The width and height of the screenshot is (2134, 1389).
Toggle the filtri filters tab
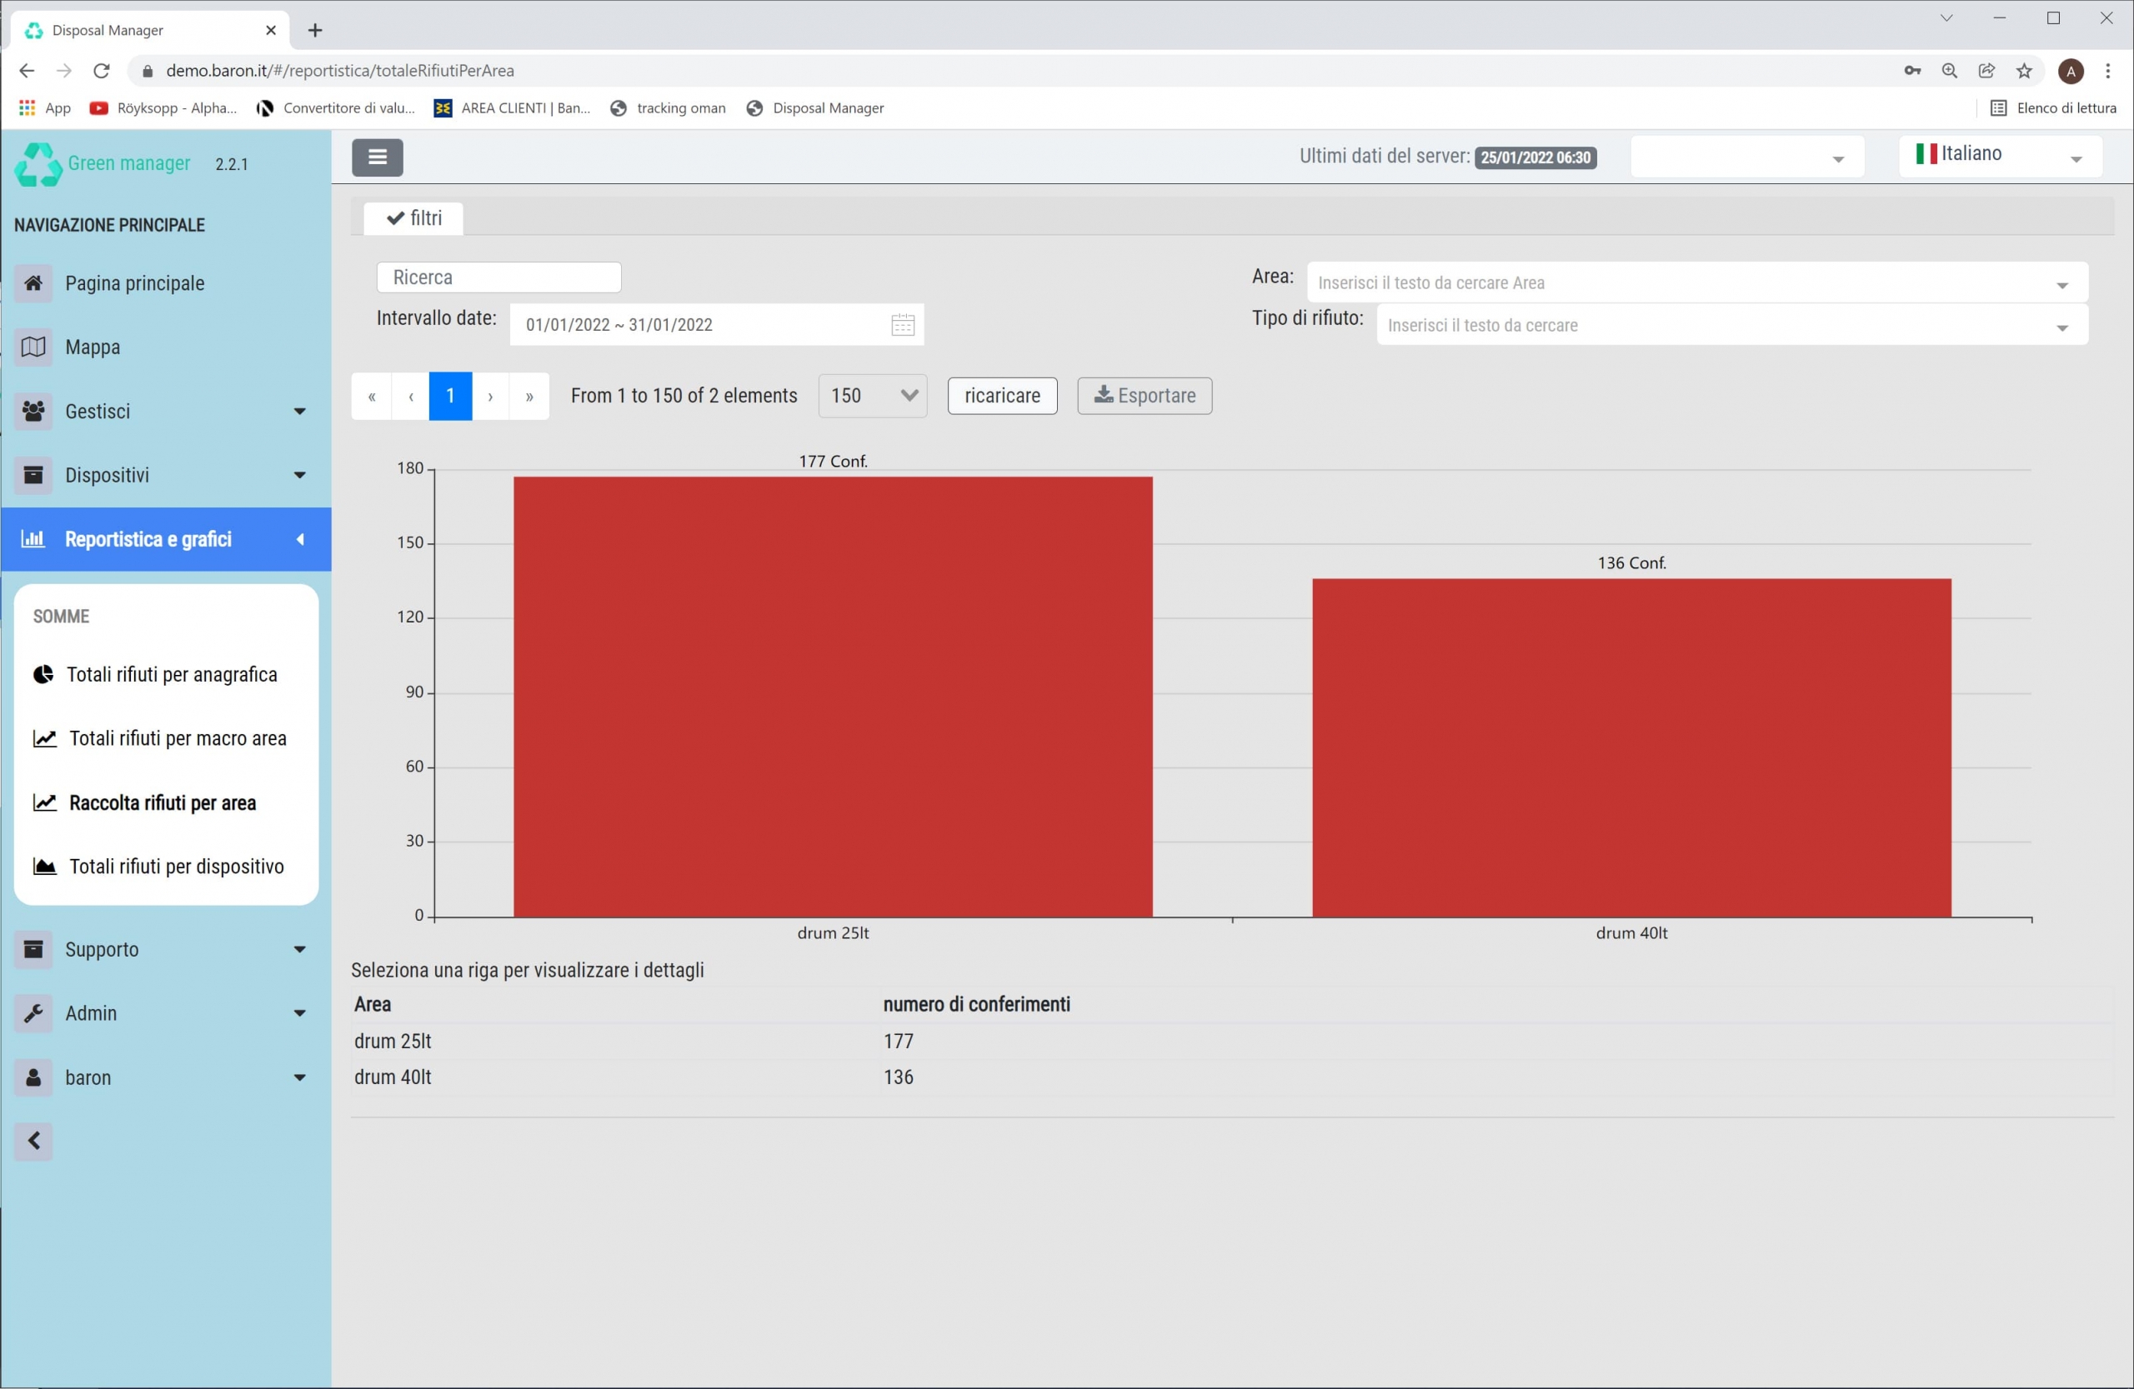[x=413, y=217]
